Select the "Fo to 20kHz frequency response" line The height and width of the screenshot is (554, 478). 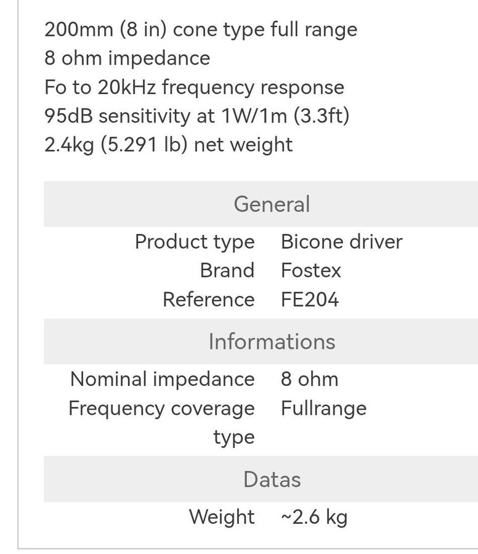point(194,87)
